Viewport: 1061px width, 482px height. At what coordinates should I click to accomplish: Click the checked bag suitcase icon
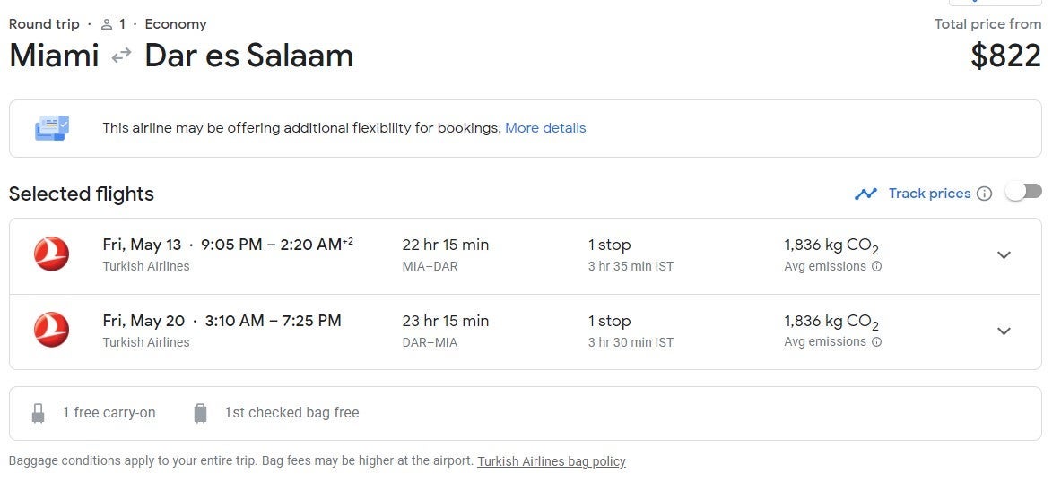pos(200,413)
